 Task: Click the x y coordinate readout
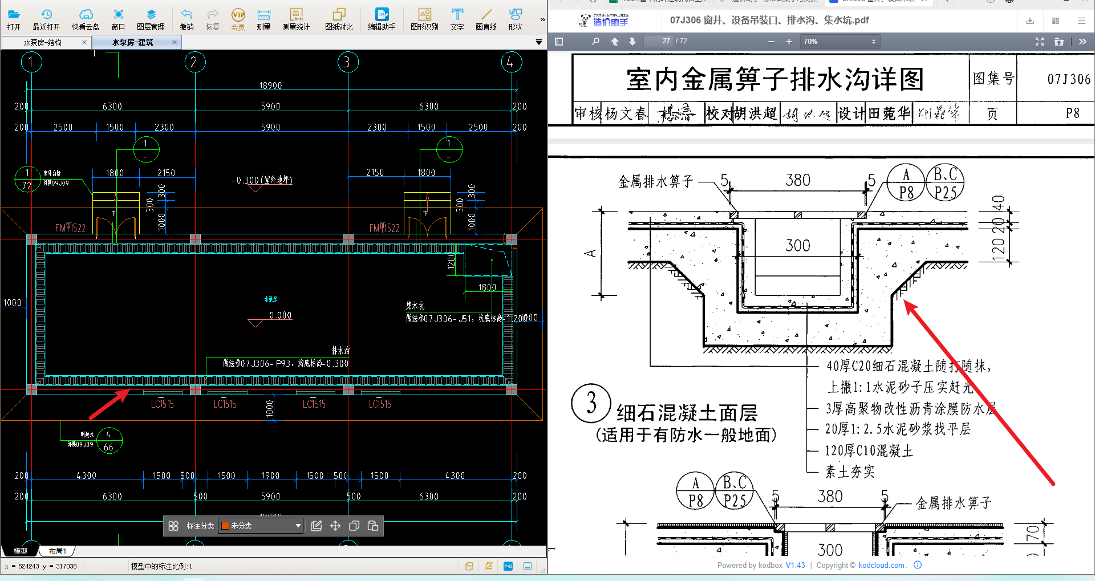40,566
